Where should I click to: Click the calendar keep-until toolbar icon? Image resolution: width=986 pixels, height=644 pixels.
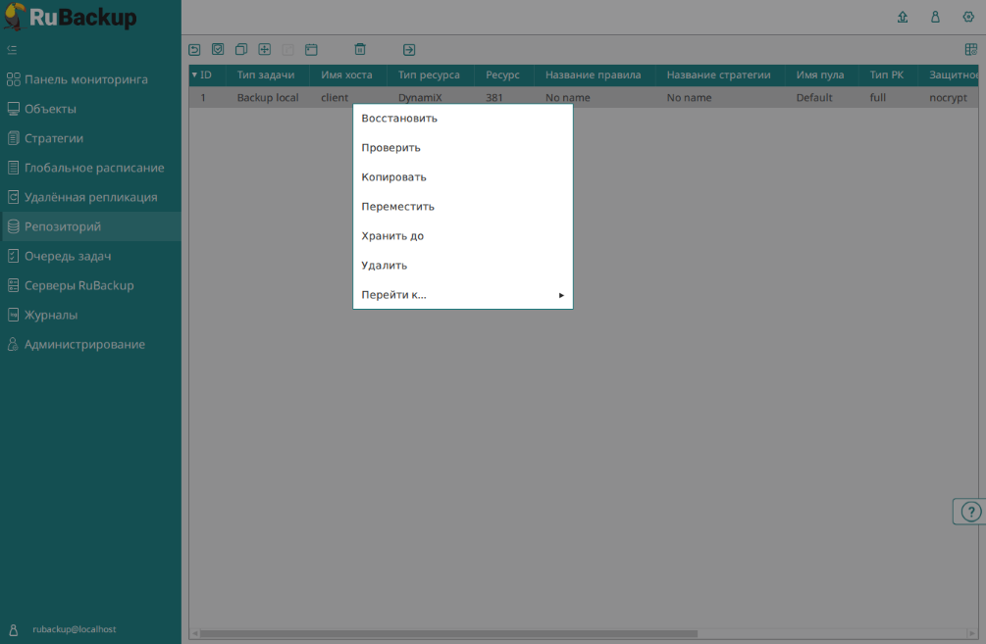coord(311,49)
